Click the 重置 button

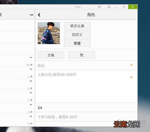pos(77,43)
